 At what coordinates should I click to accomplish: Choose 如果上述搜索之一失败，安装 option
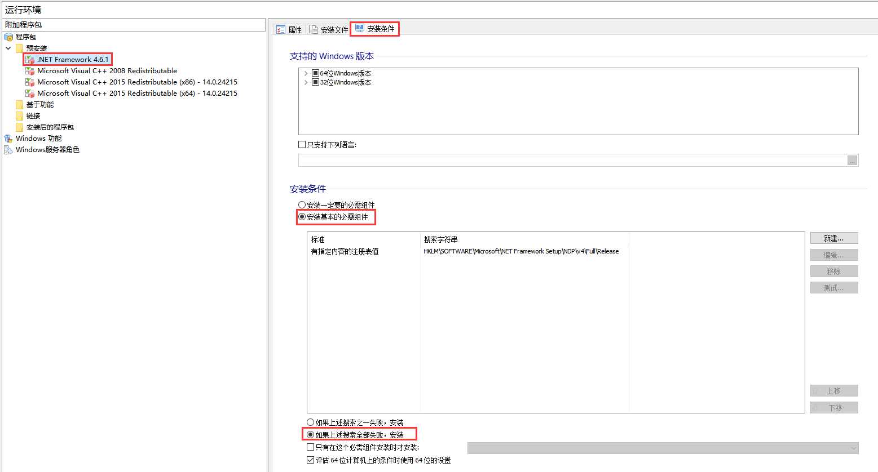311,422
